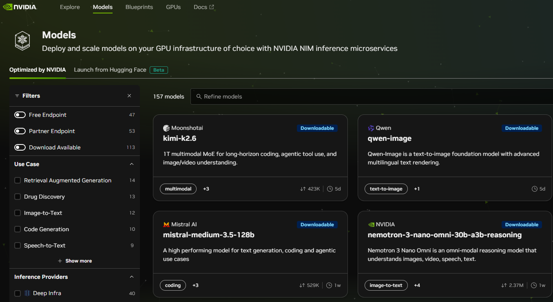Check the Code Generation filter box
This screenshot has width=553, height=302.
point(18,229)
